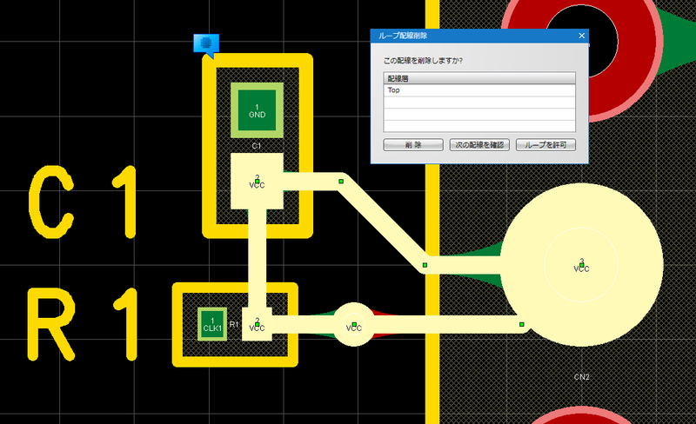This screenshot has width=696, height=424.
Task: Select the VCC pad of C1
Action: [257, 181]
